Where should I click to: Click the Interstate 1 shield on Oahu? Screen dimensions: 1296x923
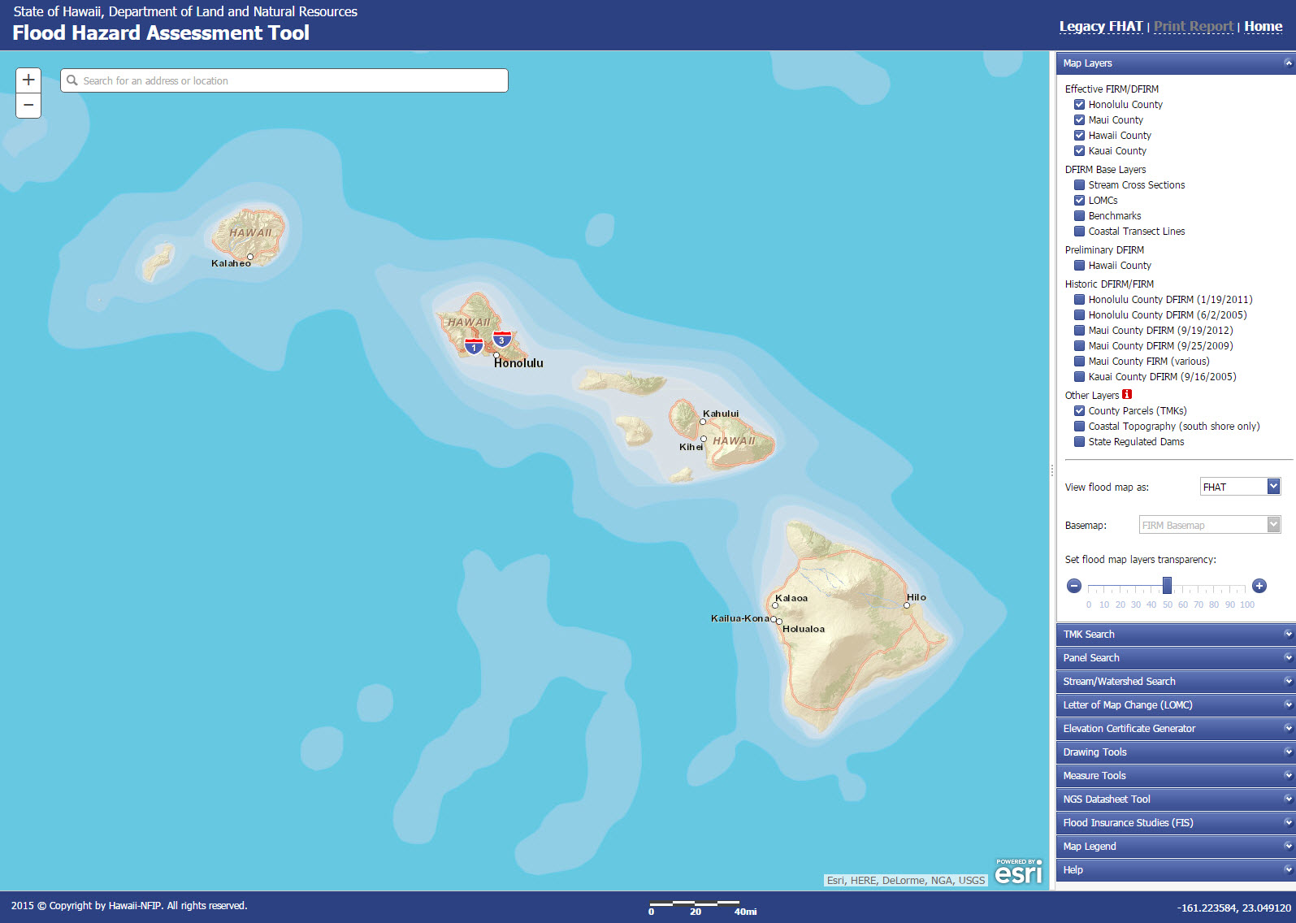[474, 347]
